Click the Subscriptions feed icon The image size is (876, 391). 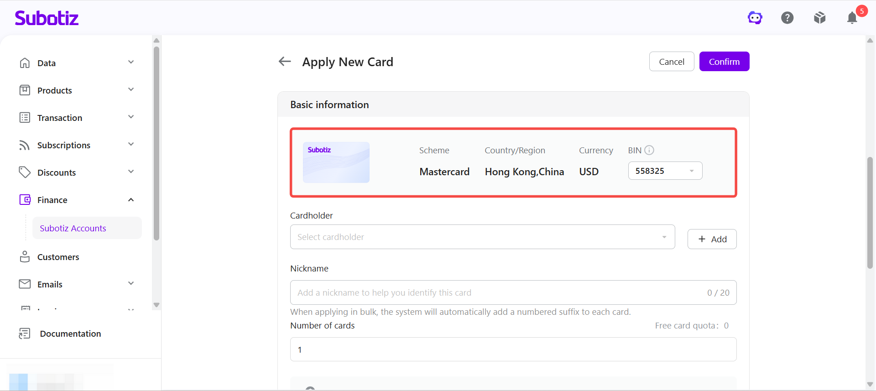coord(25,145)
